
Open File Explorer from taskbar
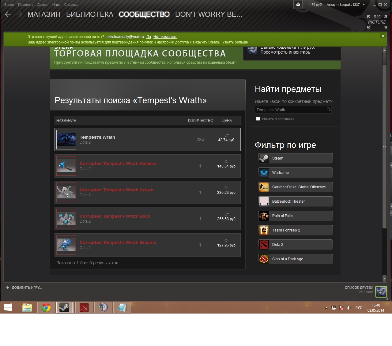(27, 307)
